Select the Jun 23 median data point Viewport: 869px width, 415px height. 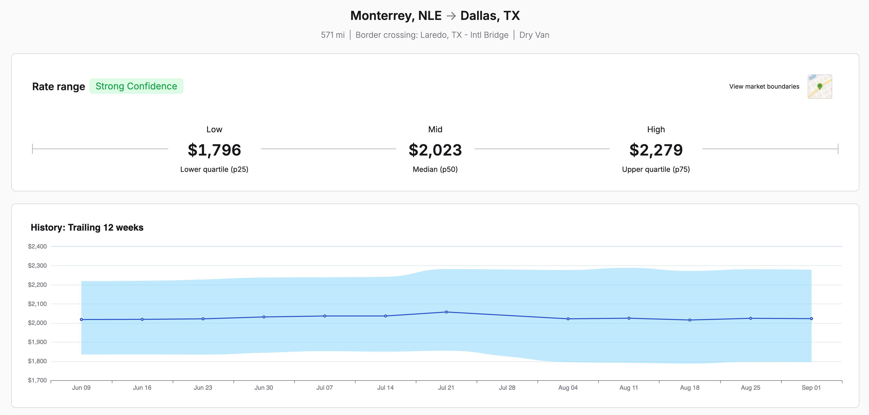203,319
